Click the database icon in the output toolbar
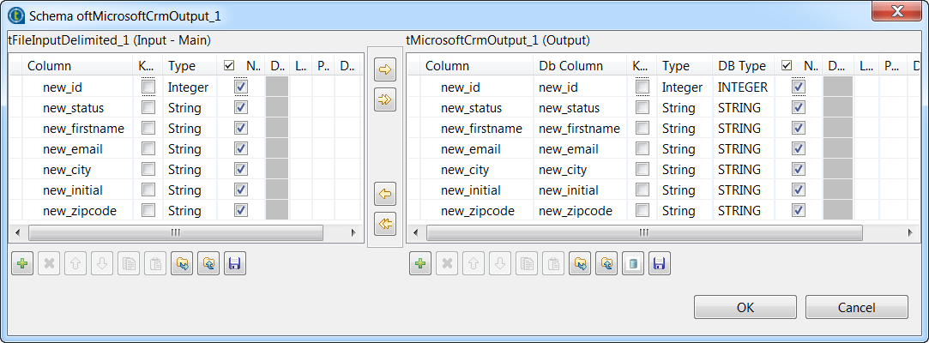Screen dimensions: 929x343 pyautogui.click(x=633, y=264)
